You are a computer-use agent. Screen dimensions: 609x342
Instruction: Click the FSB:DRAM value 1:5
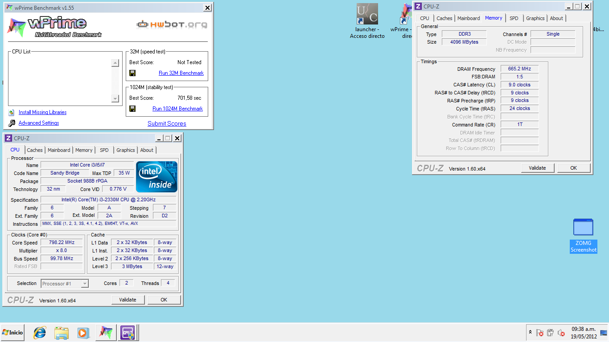coord(519,77)
